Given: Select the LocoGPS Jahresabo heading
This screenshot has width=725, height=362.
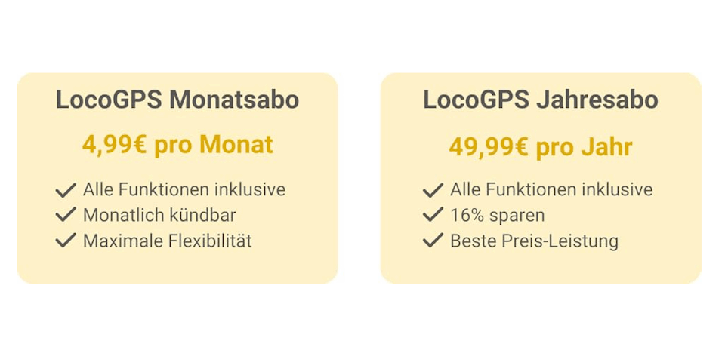Looking at the screenshot, I should (541, 100).
